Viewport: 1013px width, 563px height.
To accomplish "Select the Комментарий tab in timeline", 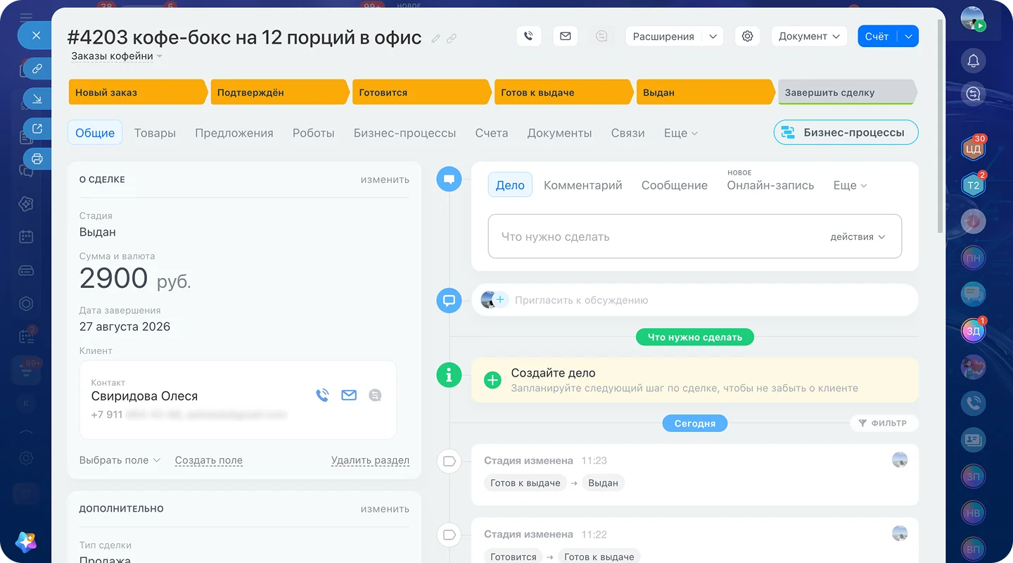I will (x=582, y=185).
